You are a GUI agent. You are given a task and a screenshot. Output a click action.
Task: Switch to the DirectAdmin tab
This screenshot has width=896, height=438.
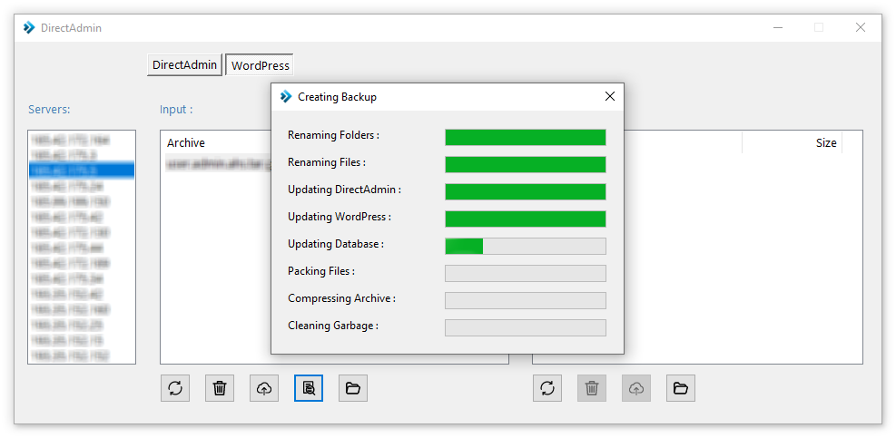coord(184,65)
